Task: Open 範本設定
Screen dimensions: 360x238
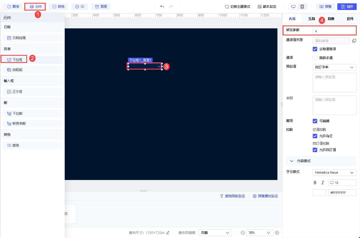Action: 267,7
